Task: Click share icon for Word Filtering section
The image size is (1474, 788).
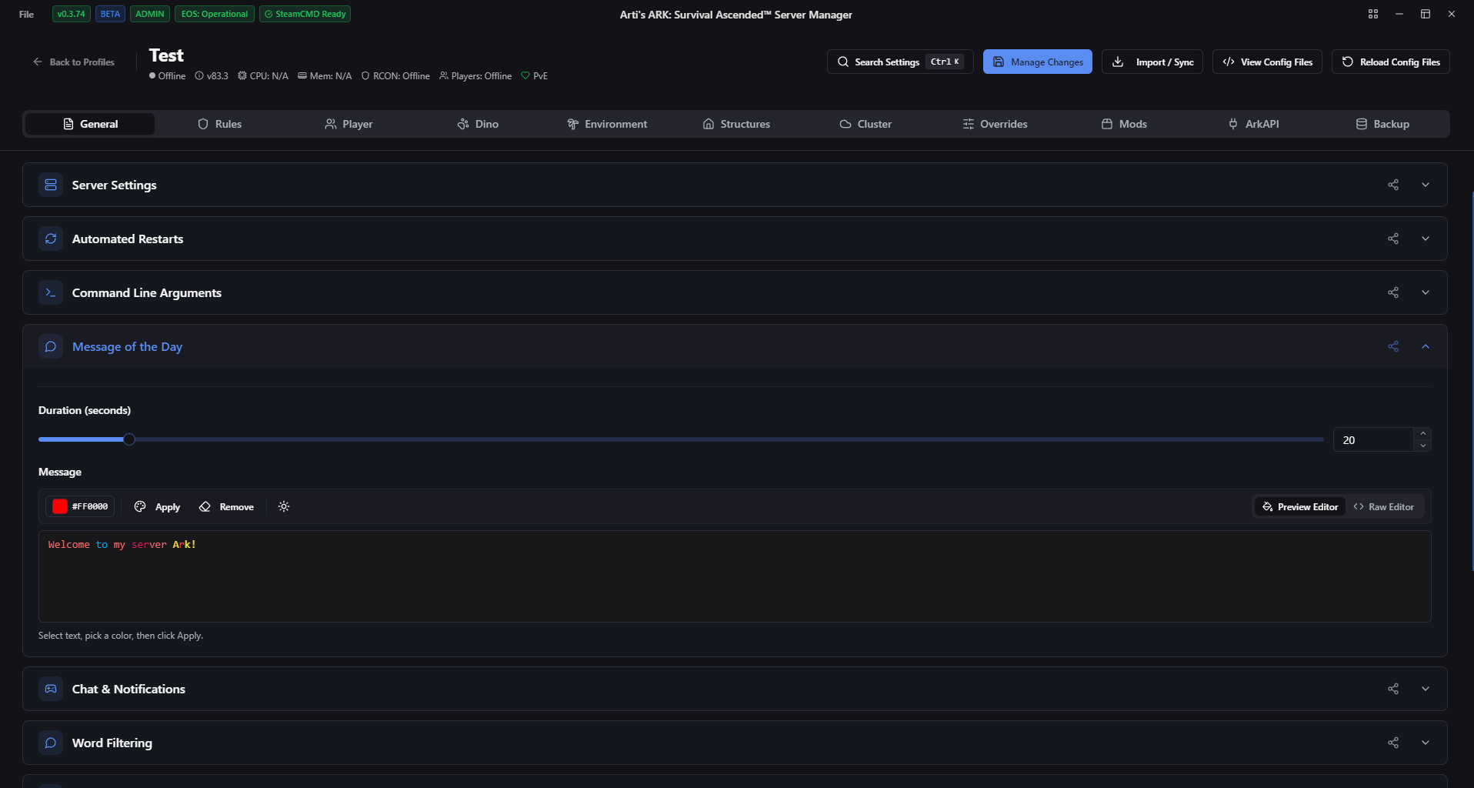Action: pos(1392,743)
